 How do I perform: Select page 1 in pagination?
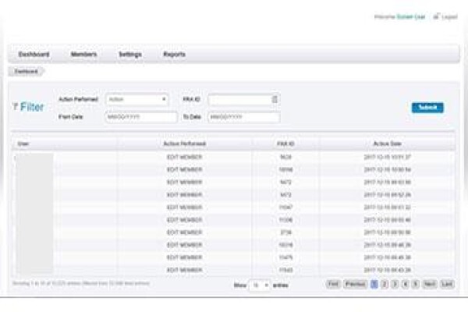click(x=374, y=284)
